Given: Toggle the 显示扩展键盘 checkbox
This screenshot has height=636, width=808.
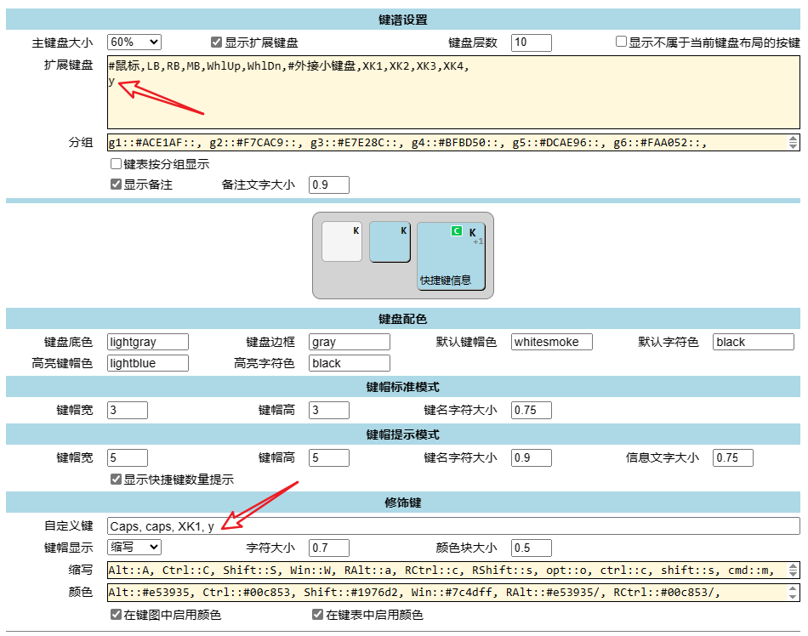Looking at the screenshot, I should (x=217, y=43).
